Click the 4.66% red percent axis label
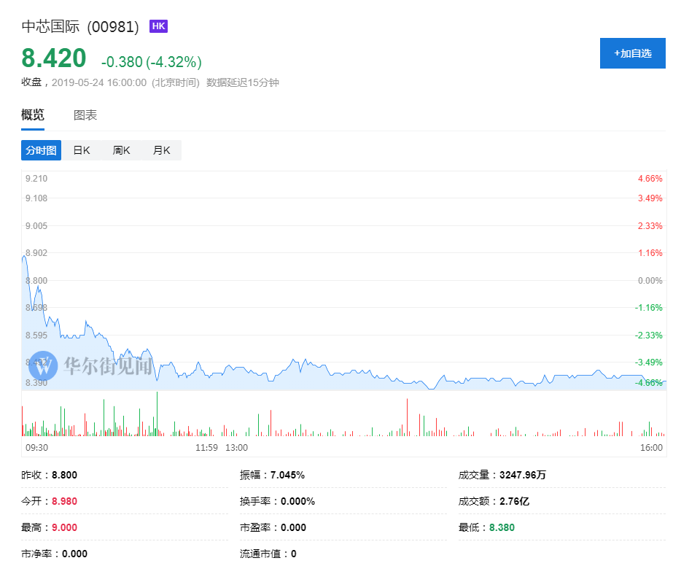The width and height of the screenshot is (673, 566). point(650,179)
